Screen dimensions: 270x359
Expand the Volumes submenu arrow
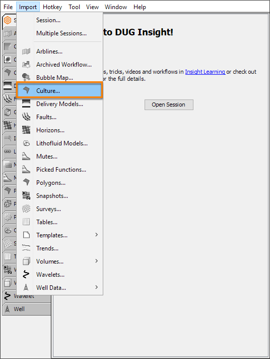tap(96, 261)
